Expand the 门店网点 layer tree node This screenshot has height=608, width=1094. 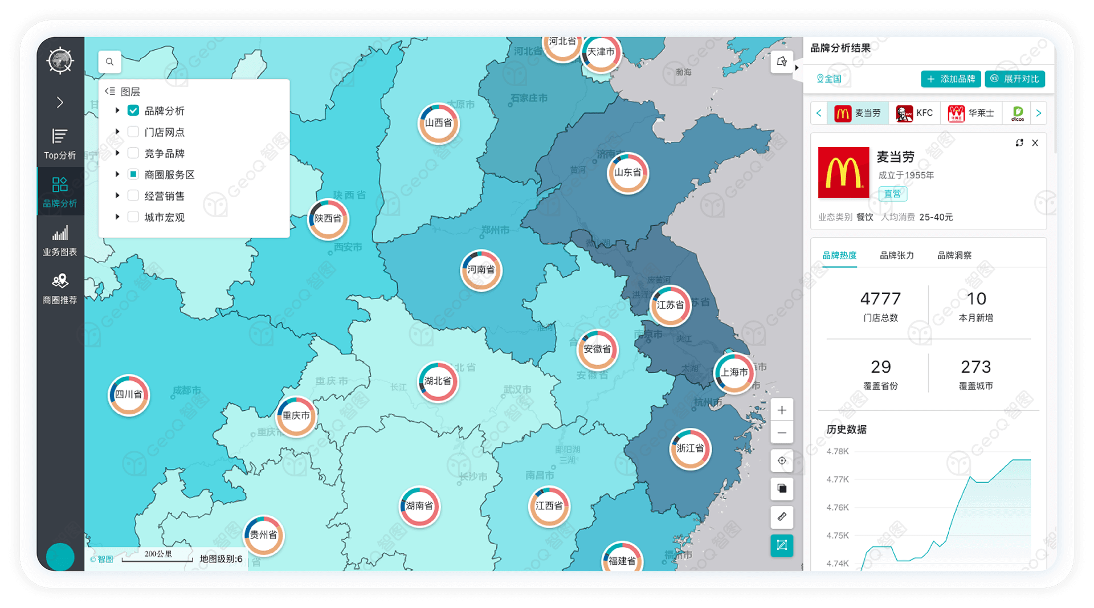(x=117, y=132)
